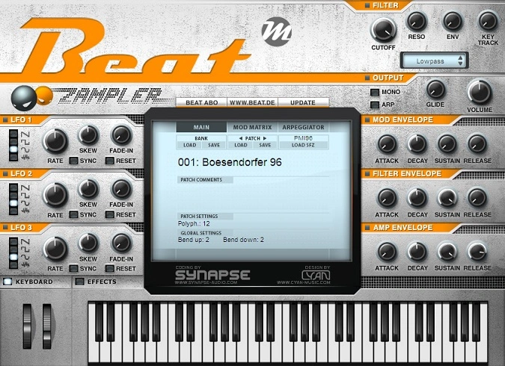Toggle the KEYBOARD panel view
This screenshot has height=366, width=505.
pyautogui.click(x=7, y=282)
